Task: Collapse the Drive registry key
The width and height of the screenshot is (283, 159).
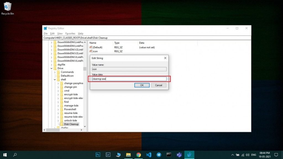Action: point(51,68)
